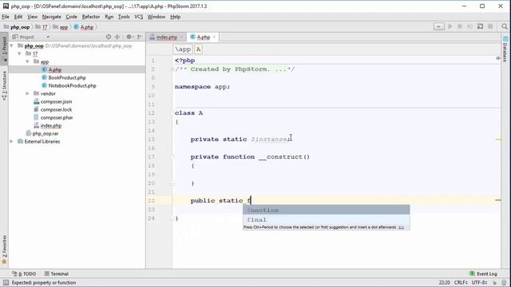The height and width of the screenshot is (287, 511).
Task: Collapse class A fold marker at line 12
Action: 172,113
